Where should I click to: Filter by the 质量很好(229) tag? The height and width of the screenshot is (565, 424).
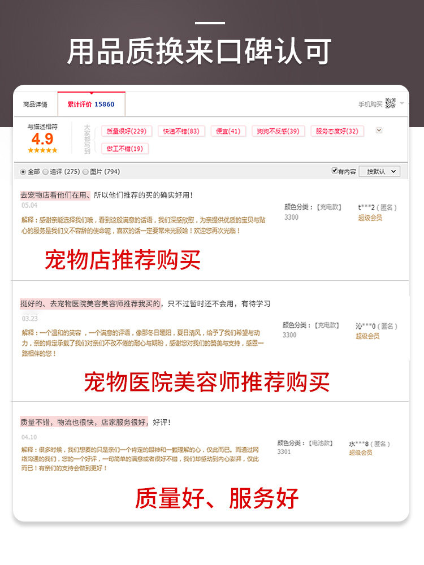[x=126, y=132]
